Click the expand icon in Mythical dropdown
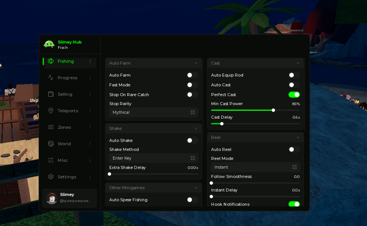367x226 pixels. tap(192, 112)
